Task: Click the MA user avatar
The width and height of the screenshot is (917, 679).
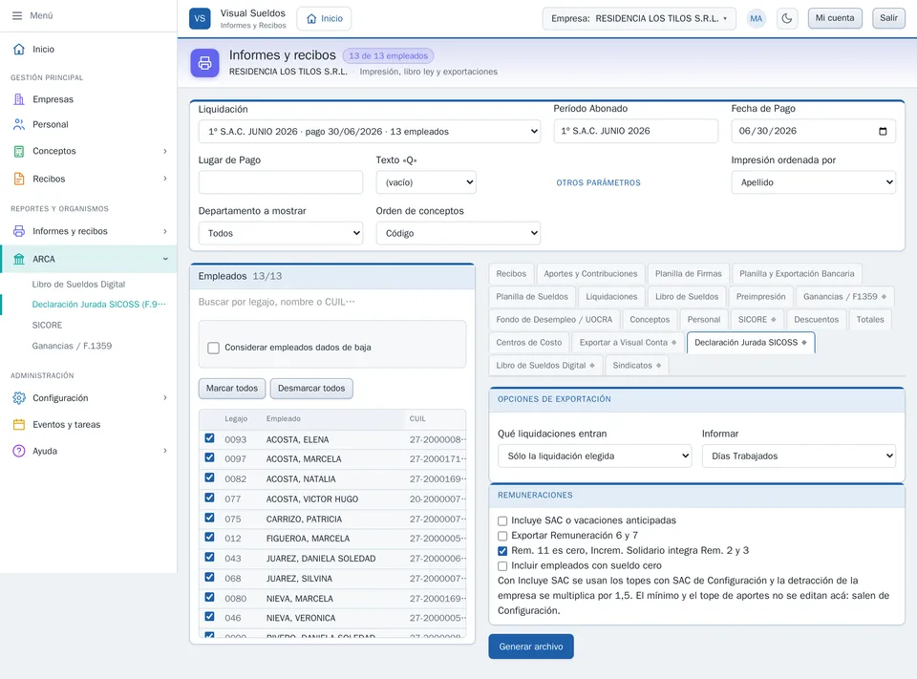Action: pos(757,18)
